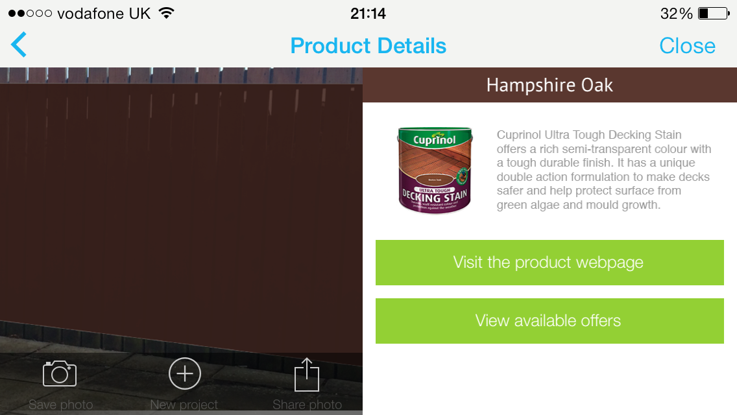Tap the New project plus icon
This screenshot has width=737, height=415.
pyautogui.click(x=185, y=373)
